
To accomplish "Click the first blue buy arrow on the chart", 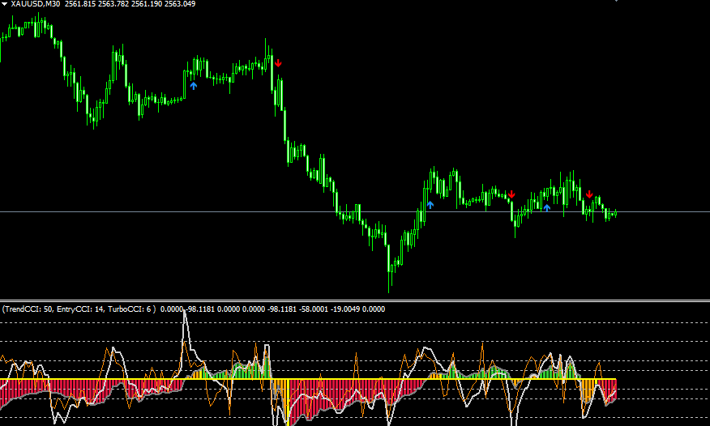I will click(x=194, y=86).
